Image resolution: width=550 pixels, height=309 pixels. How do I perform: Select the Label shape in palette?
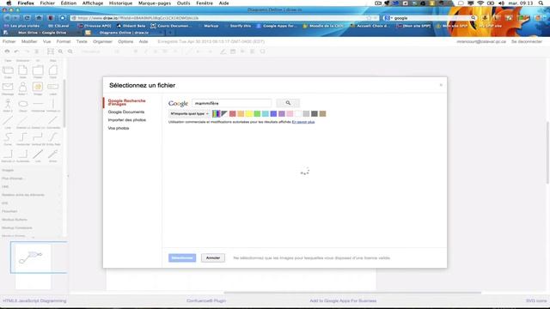pyautogui.click(x=53, y=87)
